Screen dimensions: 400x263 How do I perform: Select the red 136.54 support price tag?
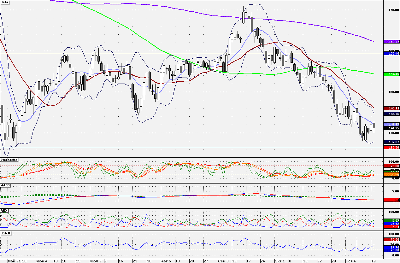(391, 147)
